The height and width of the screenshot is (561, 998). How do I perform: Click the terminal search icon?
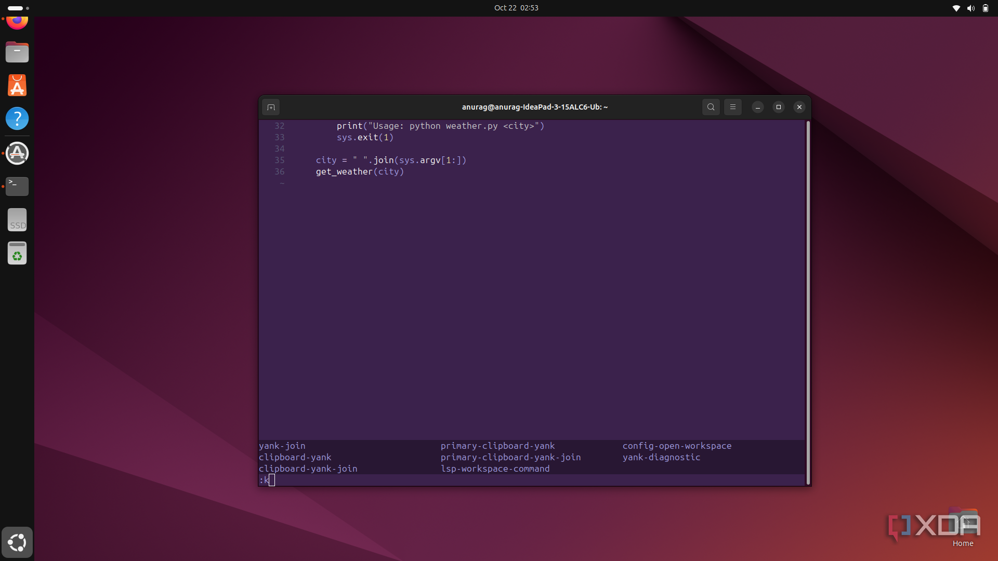[711, 107]
